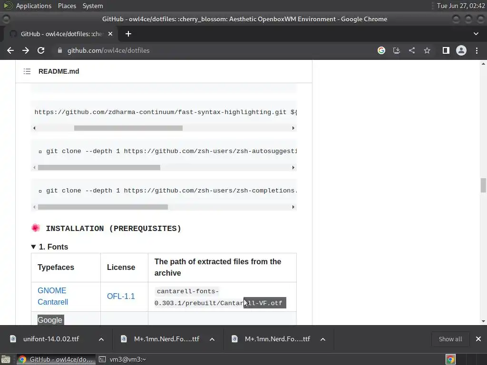Expand the tab search dropdown arrow
Image resolution: width=487 pixels, height=365 pixels.
click(476, 34)
